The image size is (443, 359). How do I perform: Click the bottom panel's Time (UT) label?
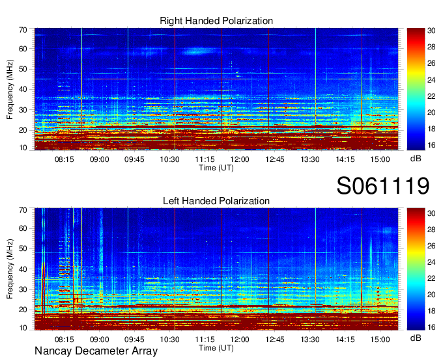216,348
